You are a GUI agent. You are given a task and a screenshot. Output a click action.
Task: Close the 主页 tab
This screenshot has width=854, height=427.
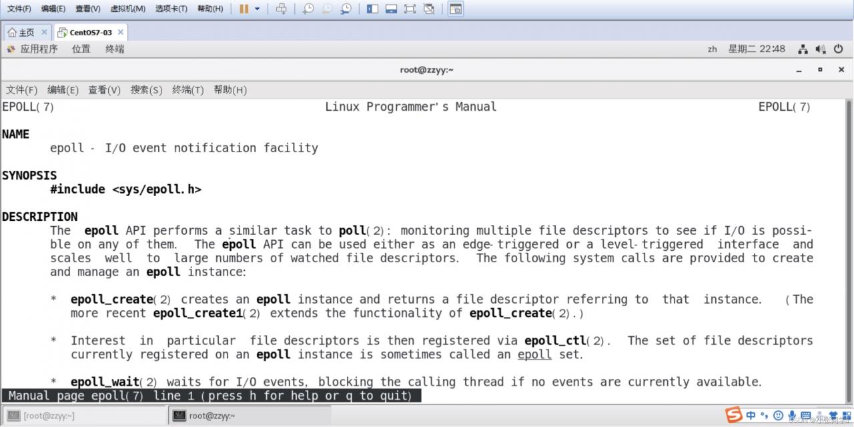tap(45, 32)
